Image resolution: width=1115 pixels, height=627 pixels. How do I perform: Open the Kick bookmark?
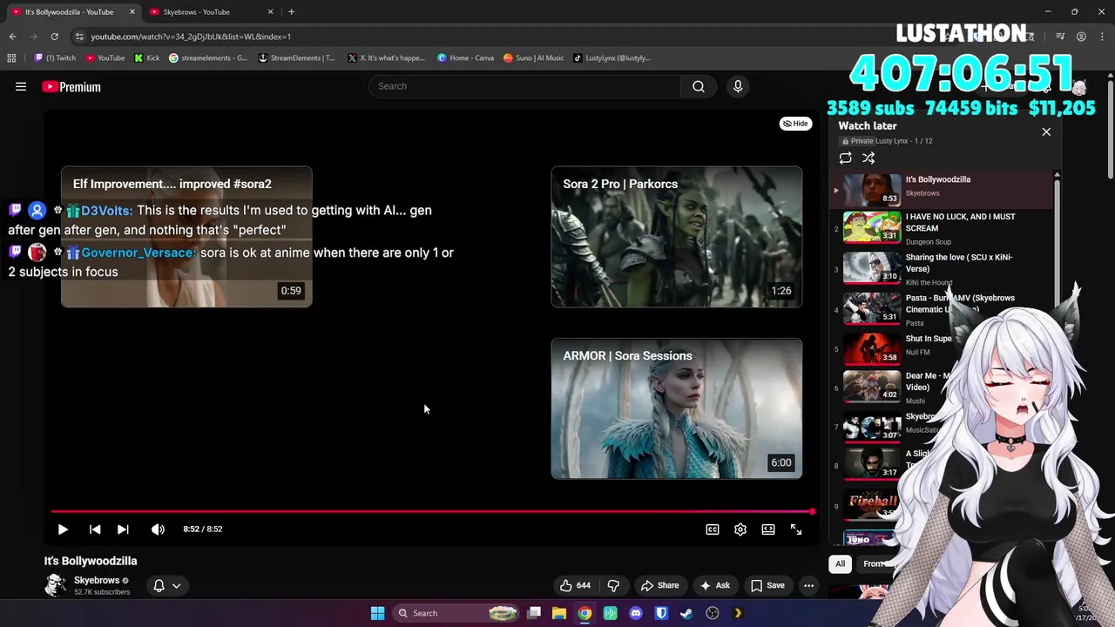point(147,58)
